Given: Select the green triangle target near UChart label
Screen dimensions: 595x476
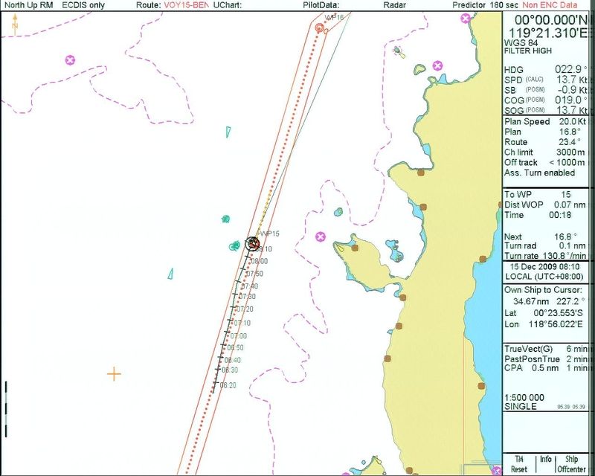Looking at the screenshot, I should point(228,132).
